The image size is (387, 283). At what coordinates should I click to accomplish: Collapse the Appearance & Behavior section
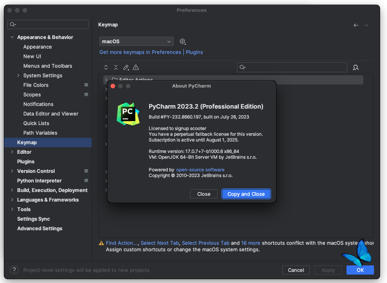point(12,37)
